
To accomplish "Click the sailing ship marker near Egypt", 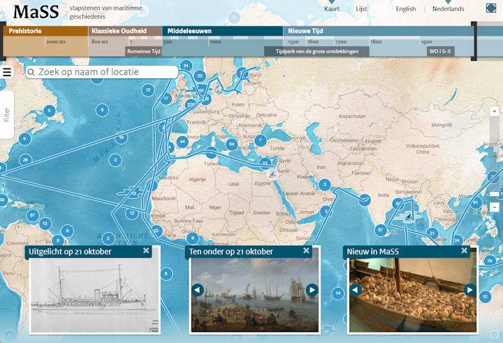I will point(272,174).
